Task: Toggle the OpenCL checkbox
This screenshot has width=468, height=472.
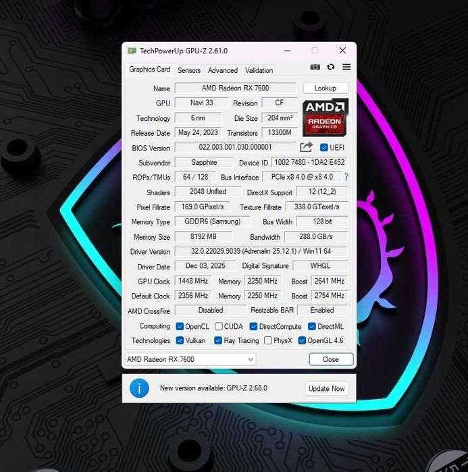Action: tap(180, 326)
